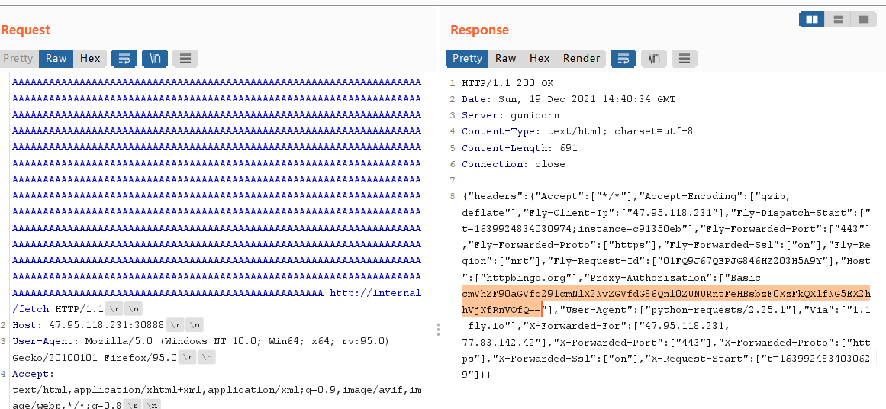The image size is (886, 409).
Task: Switch the Response view to the Raw tab
Action: coord(505,58)
